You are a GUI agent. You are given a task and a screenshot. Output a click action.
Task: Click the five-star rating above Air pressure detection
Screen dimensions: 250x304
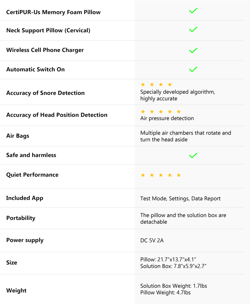coord(161,112)
